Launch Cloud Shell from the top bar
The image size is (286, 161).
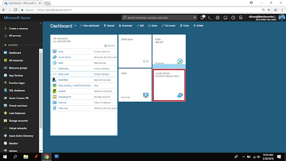click(x=210, y=18)
